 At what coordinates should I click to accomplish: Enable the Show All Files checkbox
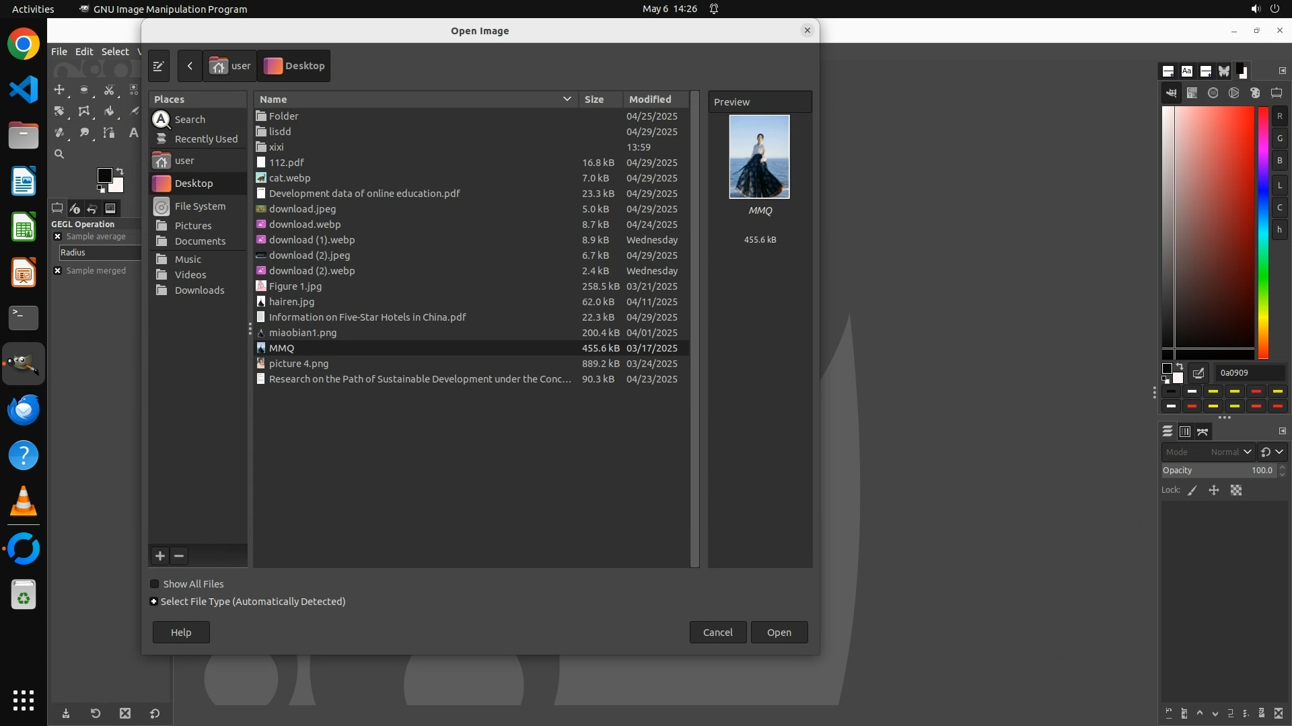coord(155,584)
